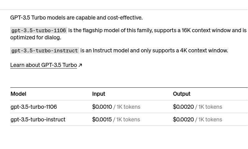248x149 pixels.
Task: Click the Instruct model 4K context sentence
Action: pyautogui.click(x=154, y=50)
